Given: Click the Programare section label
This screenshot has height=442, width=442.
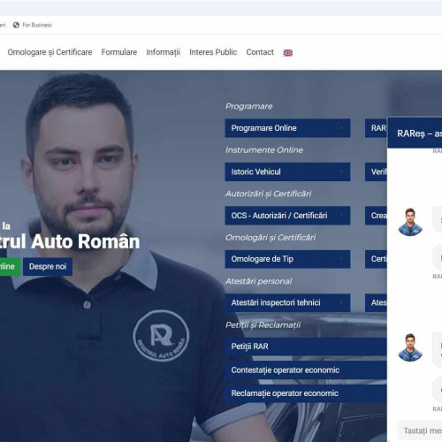Looking at the screenshot, I should [x=249, y=106].
